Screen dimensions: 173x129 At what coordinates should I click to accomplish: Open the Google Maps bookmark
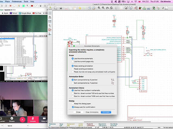[x=25, y=13]
